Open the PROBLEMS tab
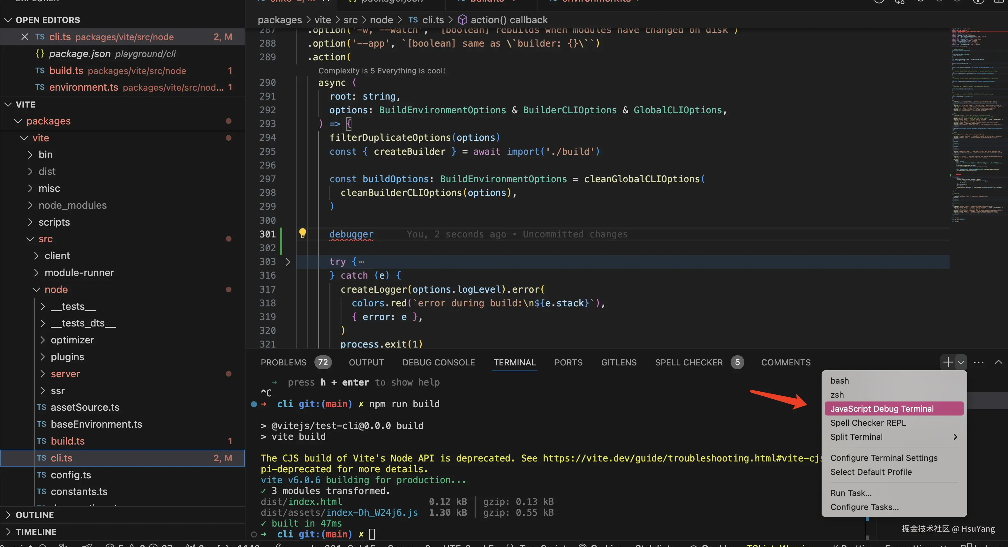 283,362
